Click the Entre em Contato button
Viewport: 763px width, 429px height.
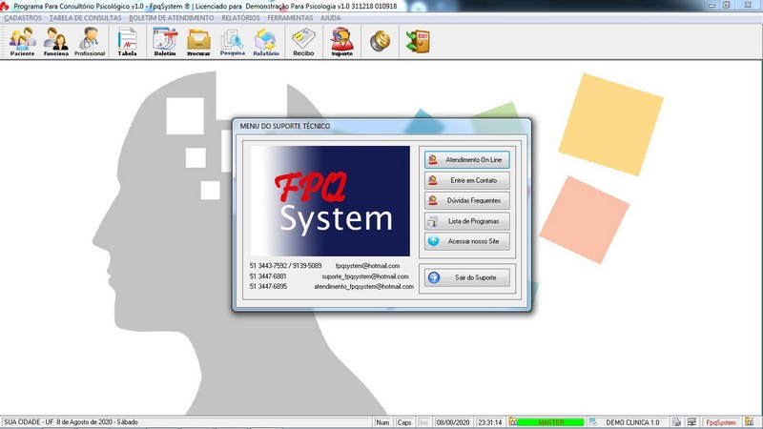467,180
